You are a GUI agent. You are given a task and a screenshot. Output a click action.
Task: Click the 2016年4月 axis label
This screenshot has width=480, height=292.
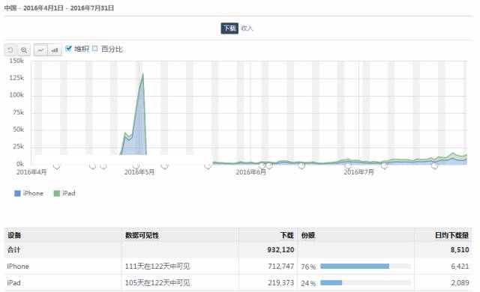pyautogui.click(x=31, y=172)
